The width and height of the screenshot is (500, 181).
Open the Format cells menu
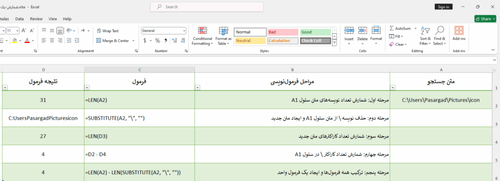click(376, 36)
